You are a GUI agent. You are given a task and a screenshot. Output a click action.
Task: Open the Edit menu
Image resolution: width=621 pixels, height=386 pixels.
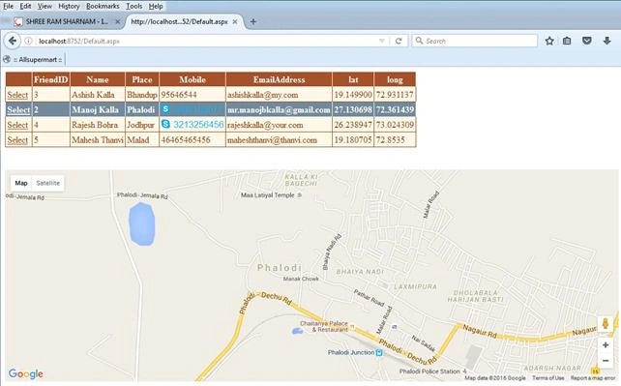coord(25,6)
